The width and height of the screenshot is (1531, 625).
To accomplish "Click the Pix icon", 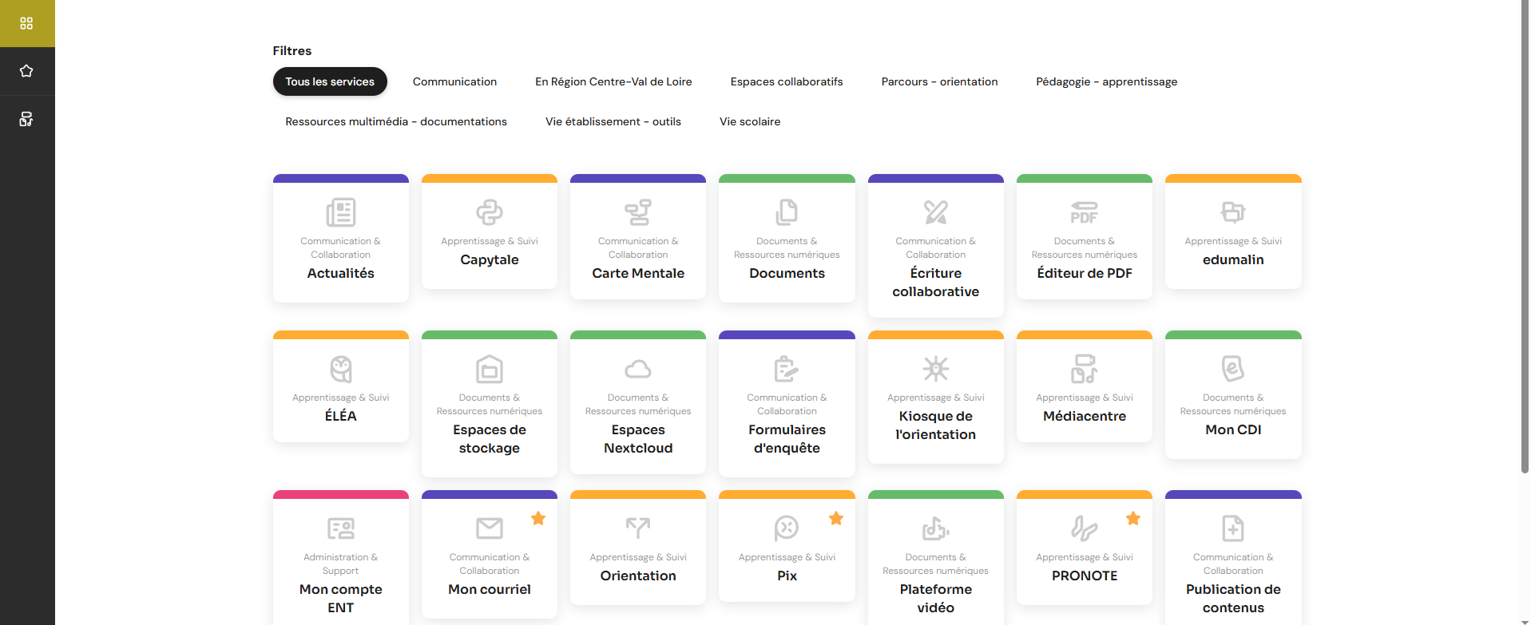I will (x=787, y=528).
